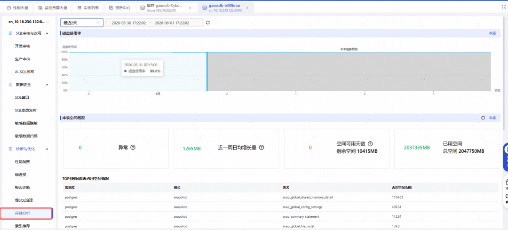Switch to the 集群-gaussdb-0ybd tab

pyautogui.click(x=166, y=8)
